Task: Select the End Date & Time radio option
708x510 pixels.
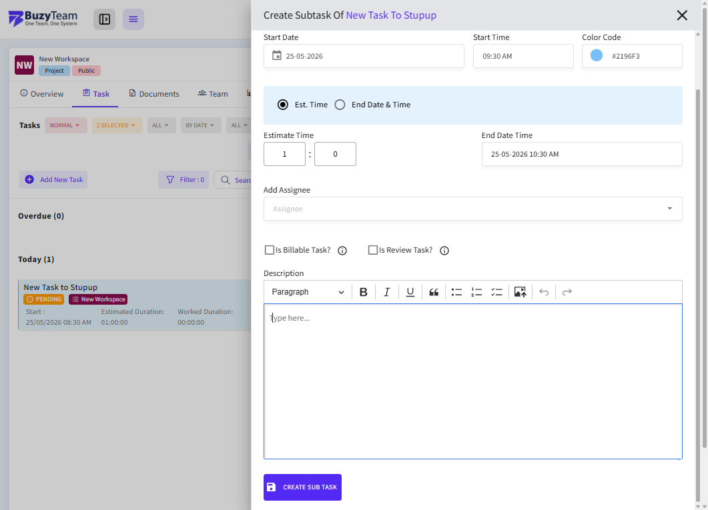Action: coord(340,105)
